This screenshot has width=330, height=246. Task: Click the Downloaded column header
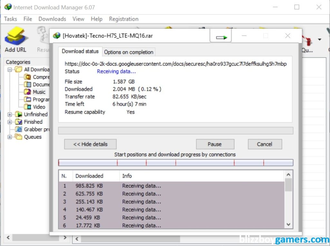point(96,176)
